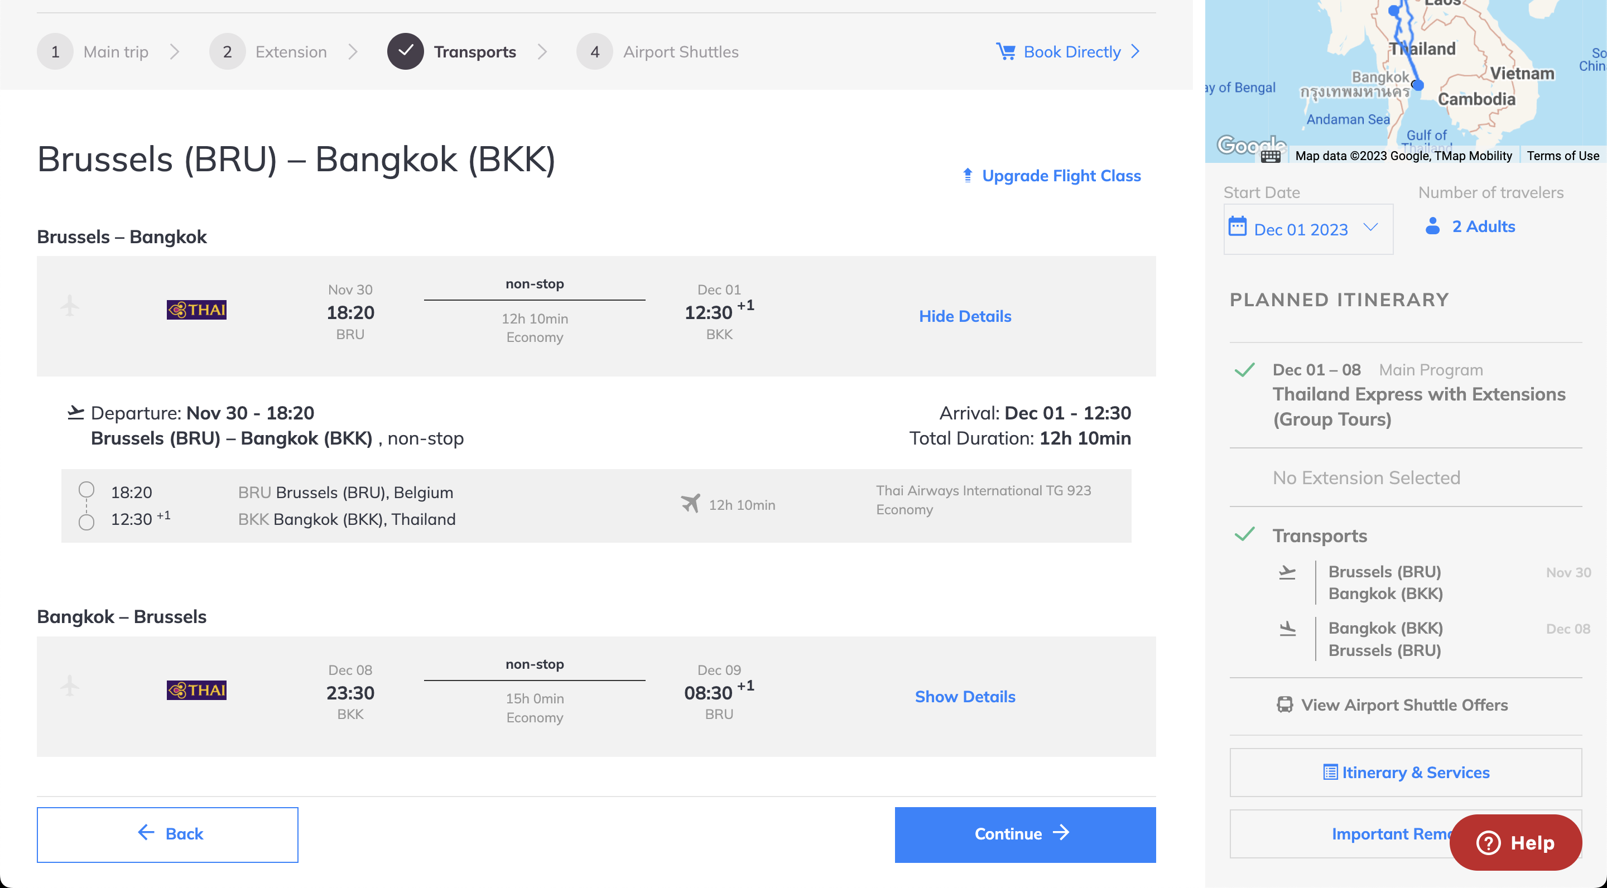Click the No Extension Selected text
Image resolution: width=1607 pixels, height=888 pixels.
[1366, 477]
